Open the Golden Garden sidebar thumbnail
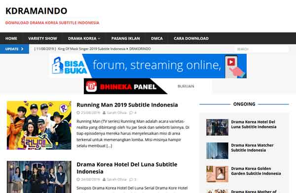Screen dimensions: 296x193 coord(217,174)
